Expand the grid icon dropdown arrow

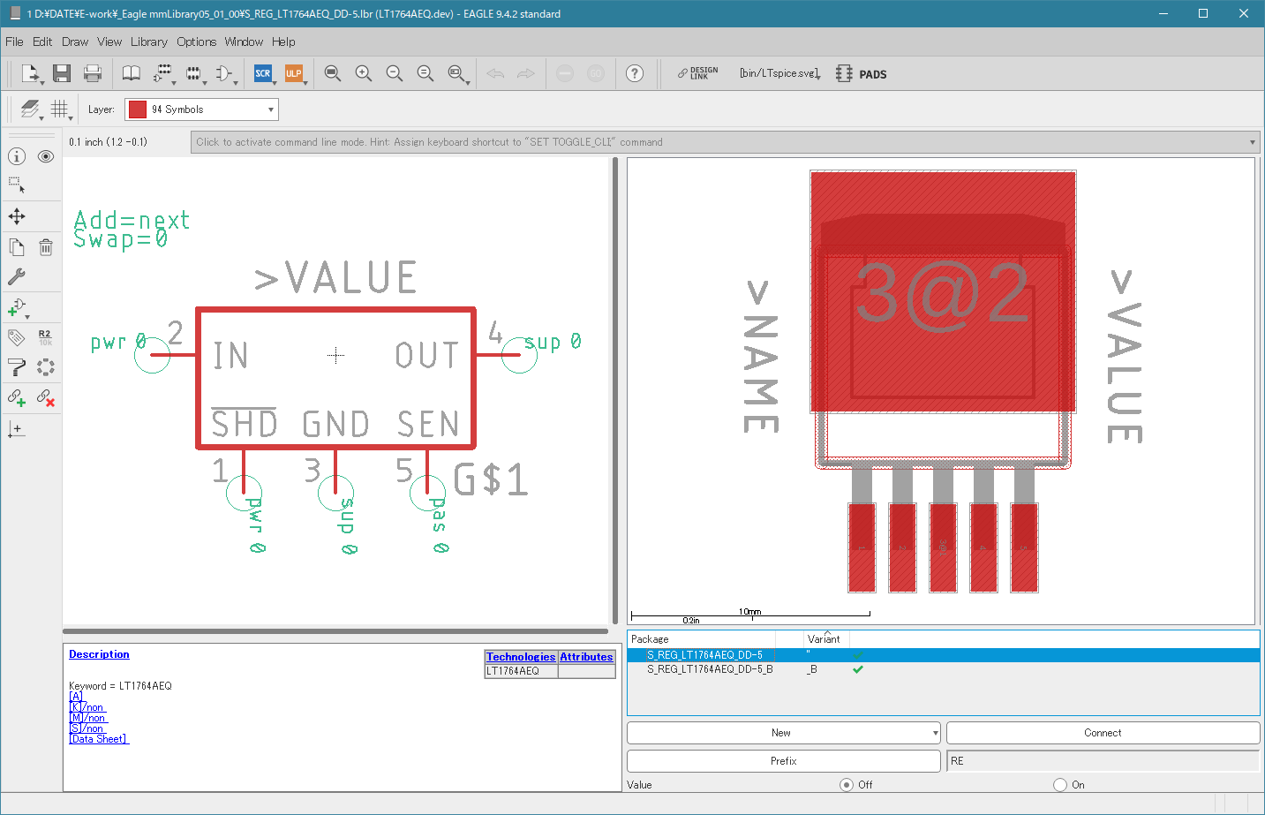coord(71,117)
